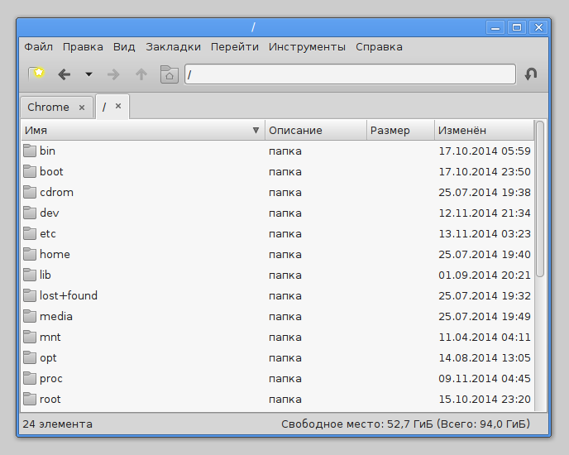Maximize the file manager window
This screenshot has width=569, height=455.
point(517,27)
